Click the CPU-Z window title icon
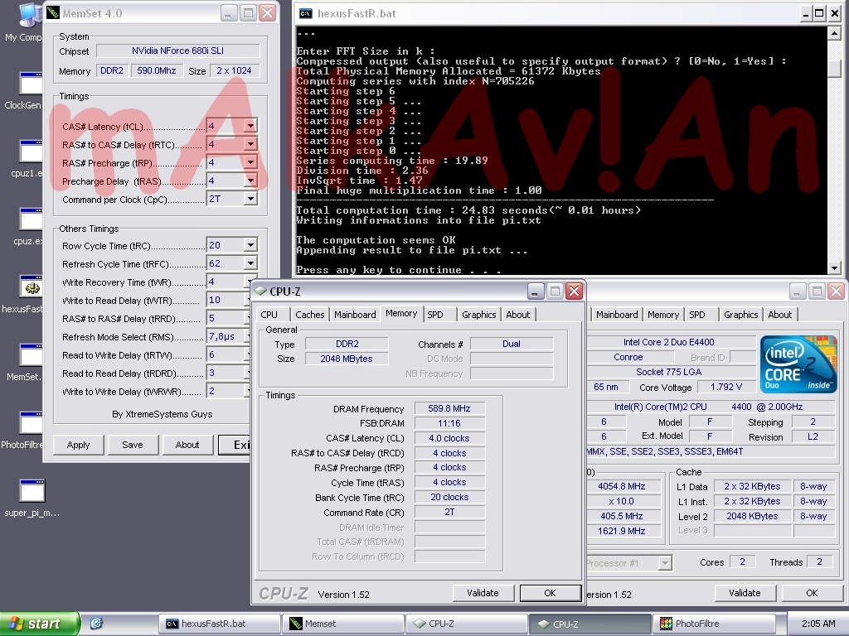The width and height of the screenshot is (849, 636). [261, 291]
